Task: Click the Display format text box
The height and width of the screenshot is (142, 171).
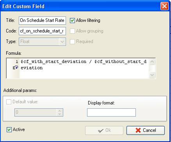Action: (x=111, y=112)
